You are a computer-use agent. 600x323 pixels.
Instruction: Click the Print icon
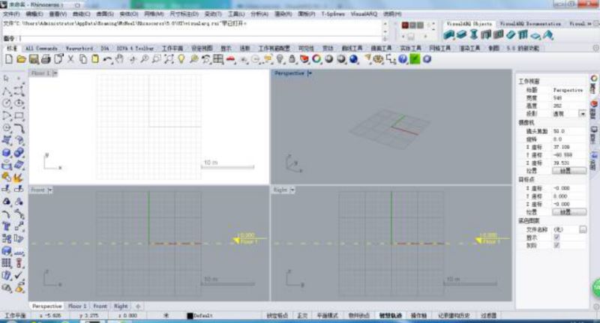click(x=46, y=59)
